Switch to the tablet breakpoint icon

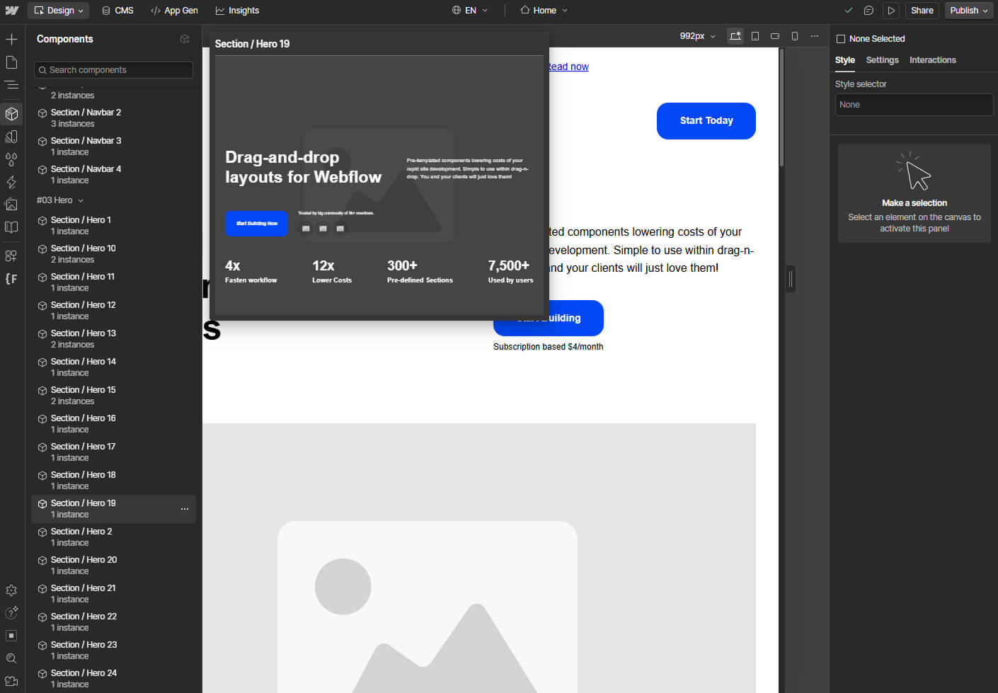coord(755,36)
